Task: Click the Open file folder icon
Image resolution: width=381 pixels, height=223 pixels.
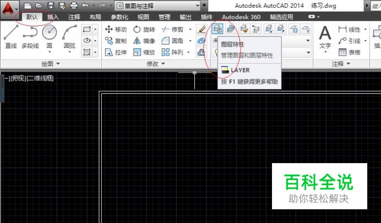Action: [39, 5]
